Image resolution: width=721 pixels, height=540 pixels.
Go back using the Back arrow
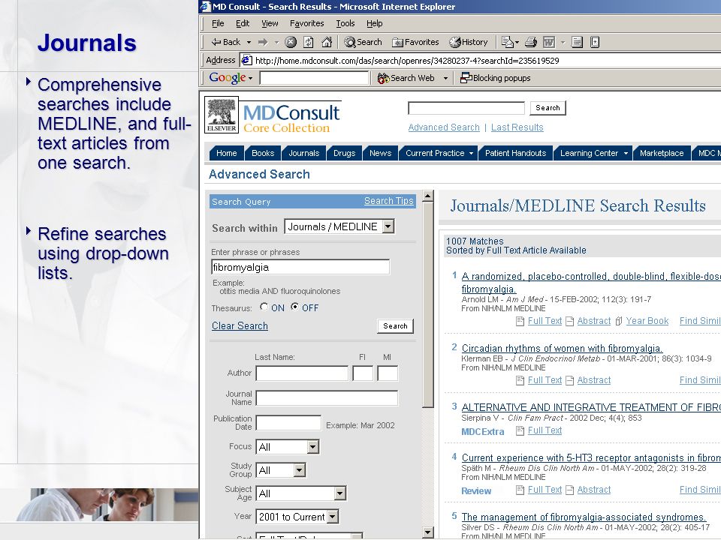click(x=225, y=42)
